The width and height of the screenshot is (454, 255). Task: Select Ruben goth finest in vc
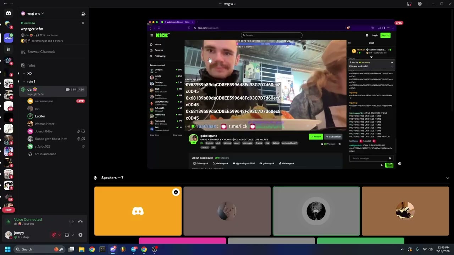[51, 139]
